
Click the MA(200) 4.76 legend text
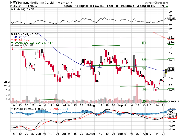[x=21, y=40]
